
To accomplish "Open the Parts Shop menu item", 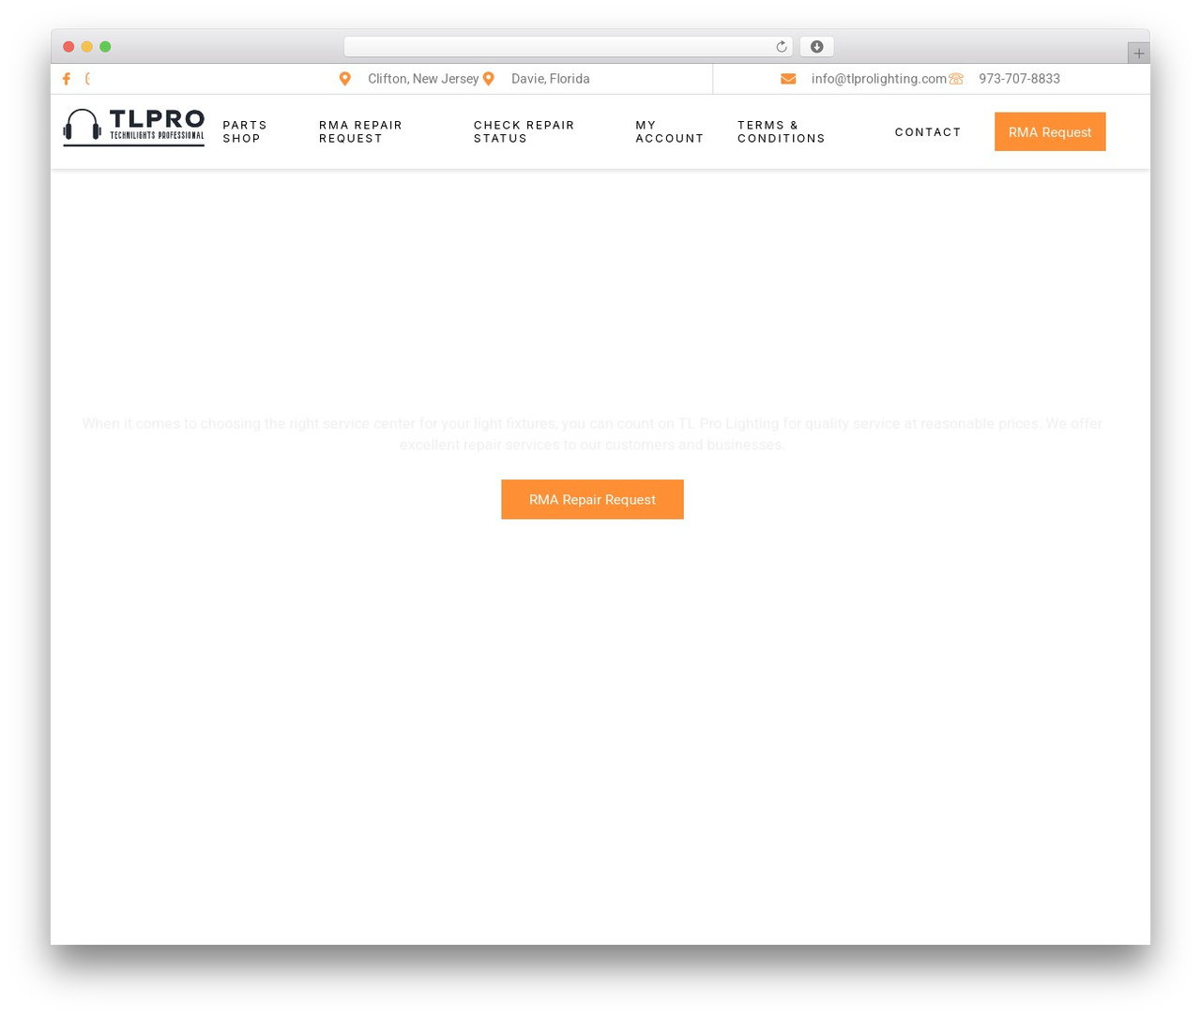I will [x=245, y=131].
